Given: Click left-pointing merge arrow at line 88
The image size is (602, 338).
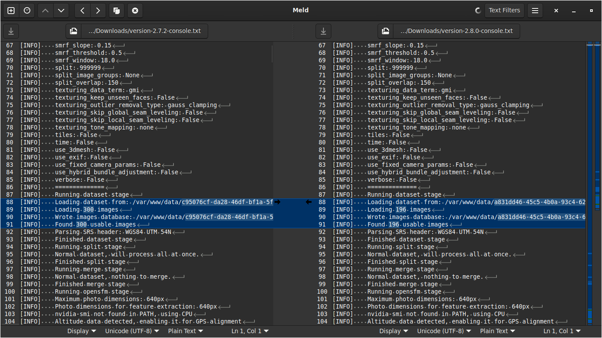Looking at the screenshot, I should [x=308, y=202].
